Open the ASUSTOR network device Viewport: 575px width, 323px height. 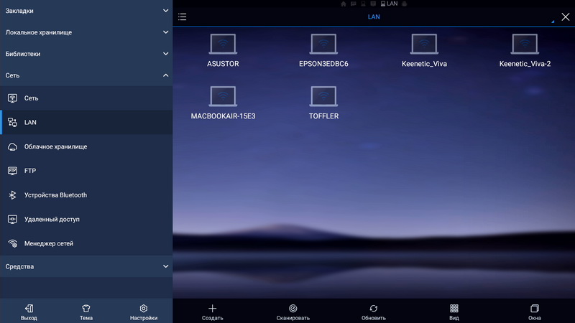[x=223, y=45]
